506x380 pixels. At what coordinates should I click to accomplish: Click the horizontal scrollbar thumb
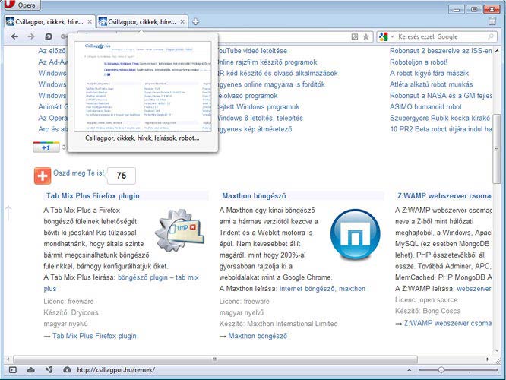click(x=215, y=359)
